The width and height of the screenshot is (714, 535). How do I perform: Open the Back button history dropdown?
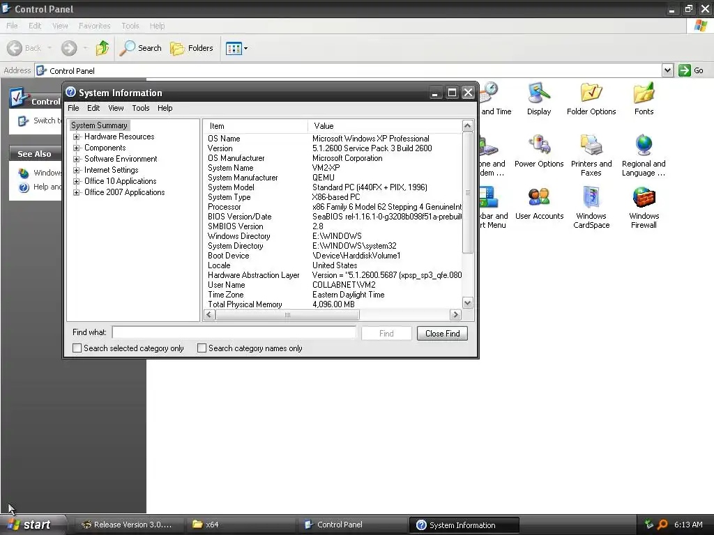[x=50, y=48]
